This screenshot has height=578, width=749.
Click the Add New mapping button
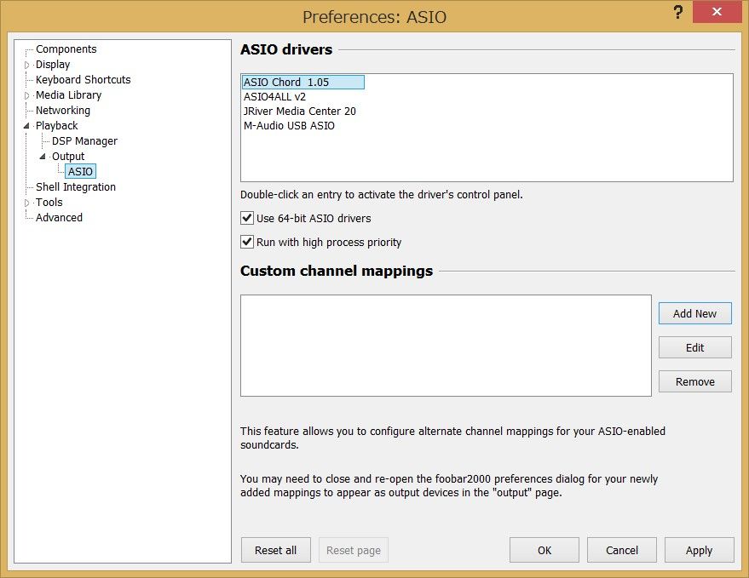click(x=694, y=313)
